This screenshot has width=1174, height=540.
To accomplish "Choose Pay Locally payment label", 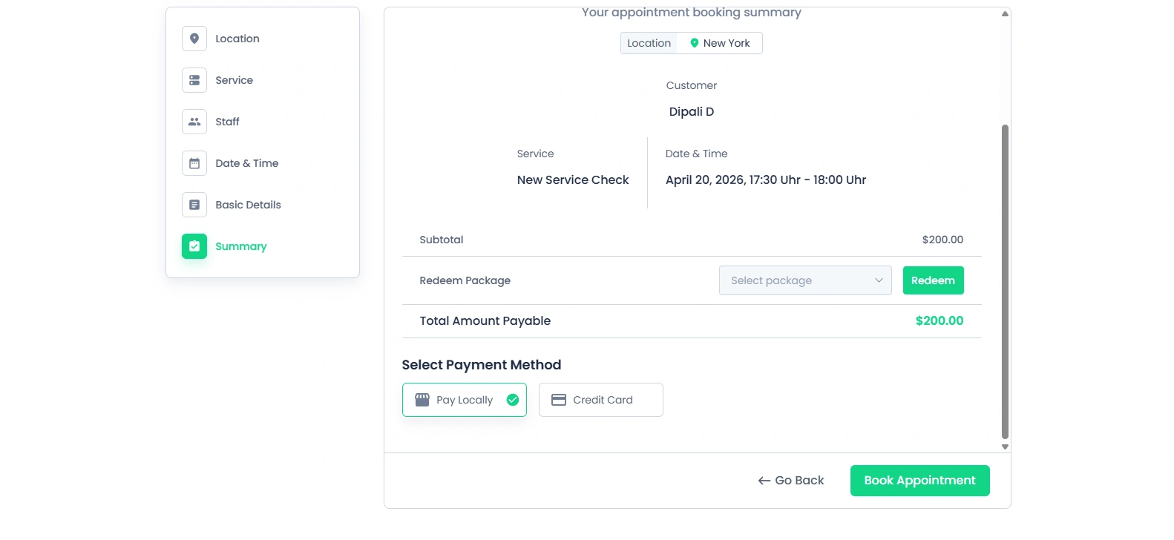I will pyautogui.click(x=465, y=400).
